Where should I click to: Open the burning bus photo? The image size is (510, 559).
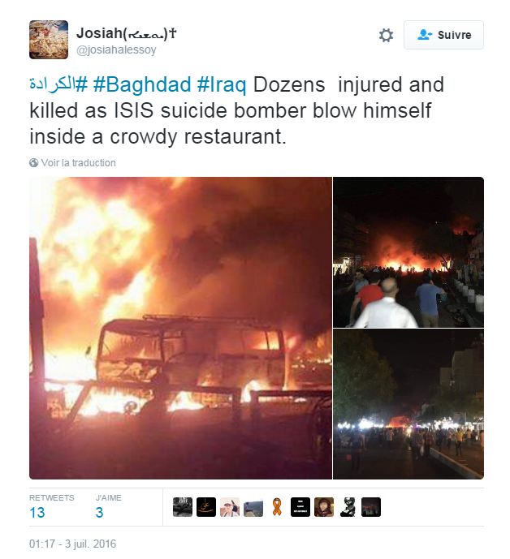(x=180, y=328)
